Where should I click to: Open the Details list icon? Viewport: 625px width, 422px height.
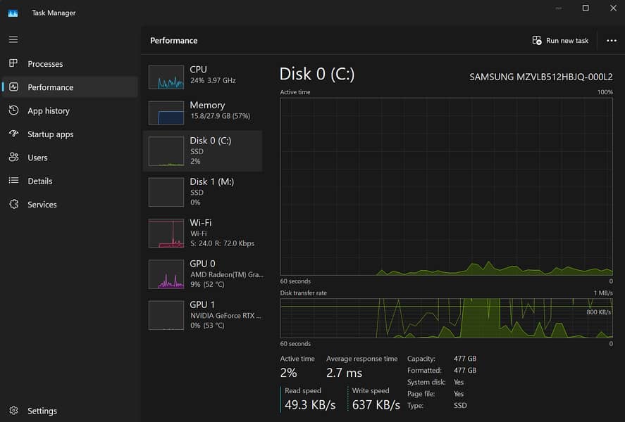[x=13, y=181]
